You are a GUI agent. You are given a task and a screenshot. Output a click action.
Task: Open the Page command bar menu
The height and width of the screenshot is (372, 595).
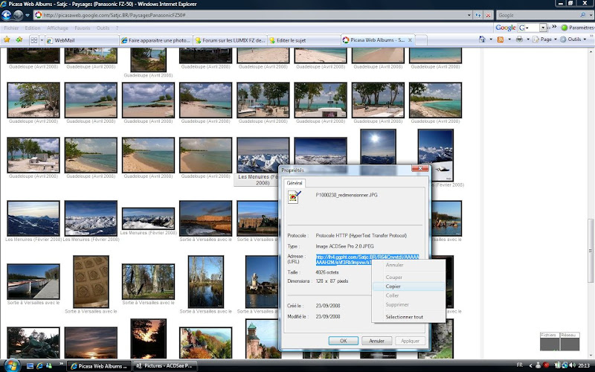coord(544,39)
